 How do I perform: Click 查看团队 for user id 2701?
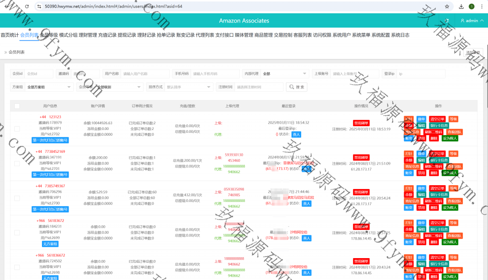point(454,166)
